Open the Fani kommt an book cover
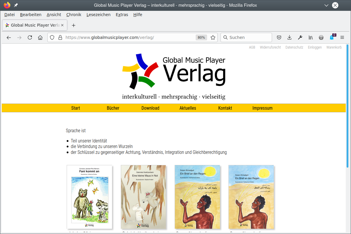Image resolution: width=351 pixels, height=234 pixels. (x=90, y=197)
